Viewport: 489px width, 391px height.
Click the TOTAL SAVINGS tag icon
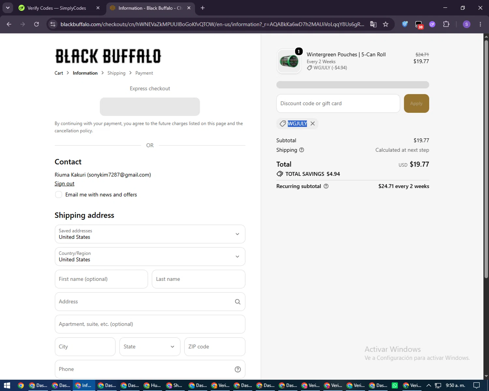[x=280, y=174]
